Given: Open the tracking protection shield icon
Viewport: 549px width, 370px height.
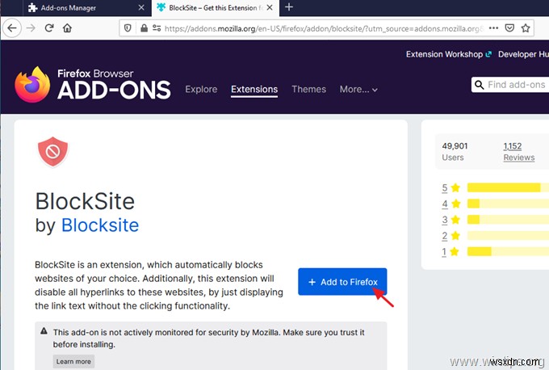Looking at the screenshot, I should tap(128, 27).
